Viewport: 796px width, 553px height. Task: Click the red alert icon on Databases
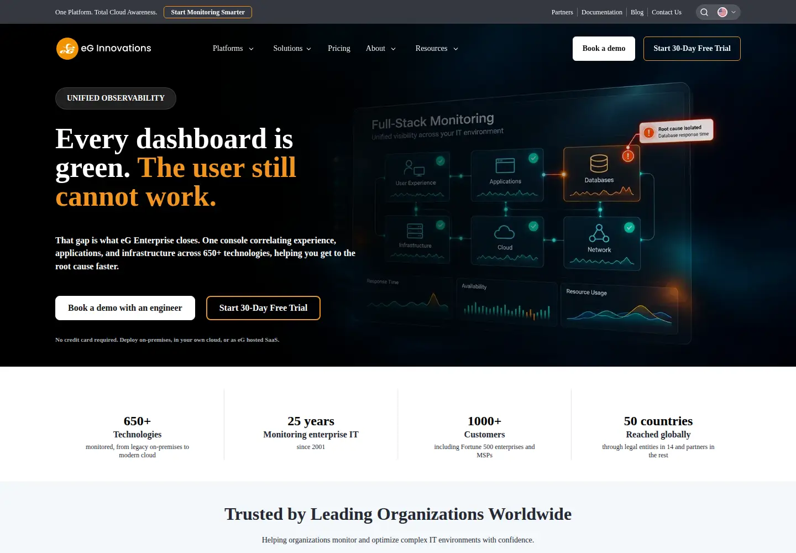click(x=628, y=156)
